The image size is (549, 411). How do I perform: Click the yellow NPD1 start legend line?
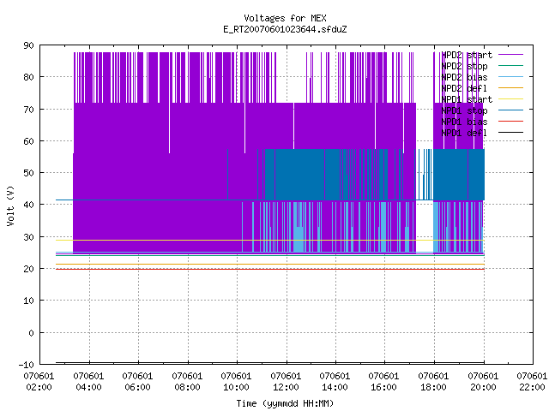[510, 99]
